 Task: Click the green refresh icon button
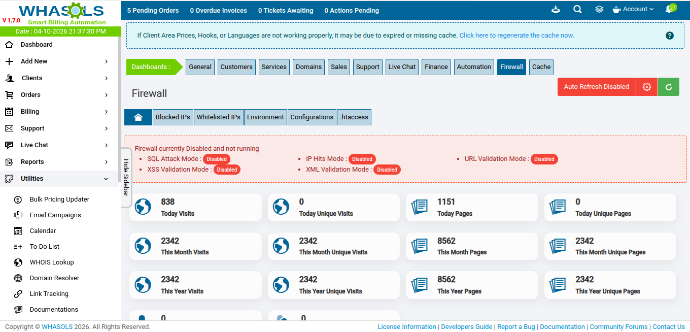(x=668, y=87)
